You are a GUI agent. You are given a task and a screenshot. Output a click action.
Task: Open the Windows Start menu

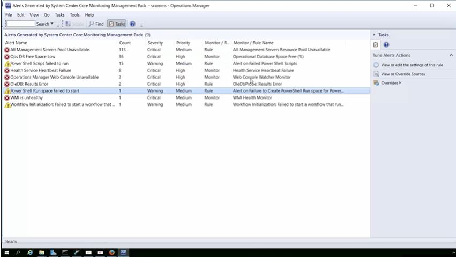pos(6,253)
